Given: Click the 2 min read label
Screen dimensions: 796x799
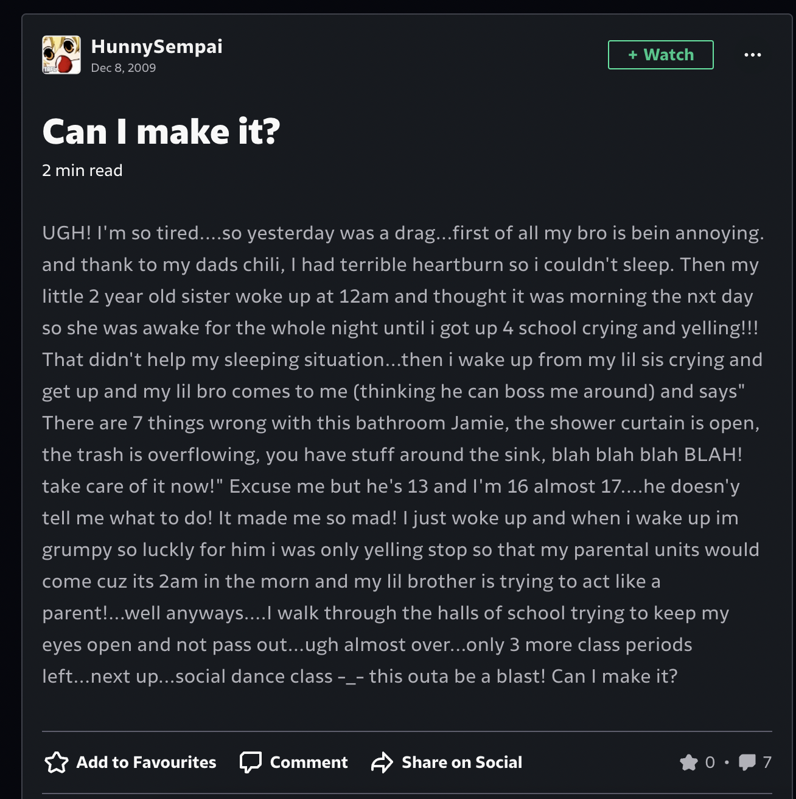Looking at the screenshot, I should [82, 171].
